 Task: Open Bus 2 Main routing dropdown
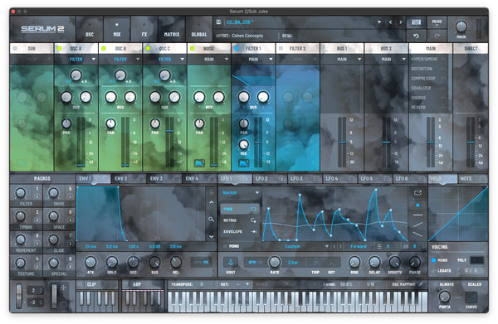[x=387, y=59]
